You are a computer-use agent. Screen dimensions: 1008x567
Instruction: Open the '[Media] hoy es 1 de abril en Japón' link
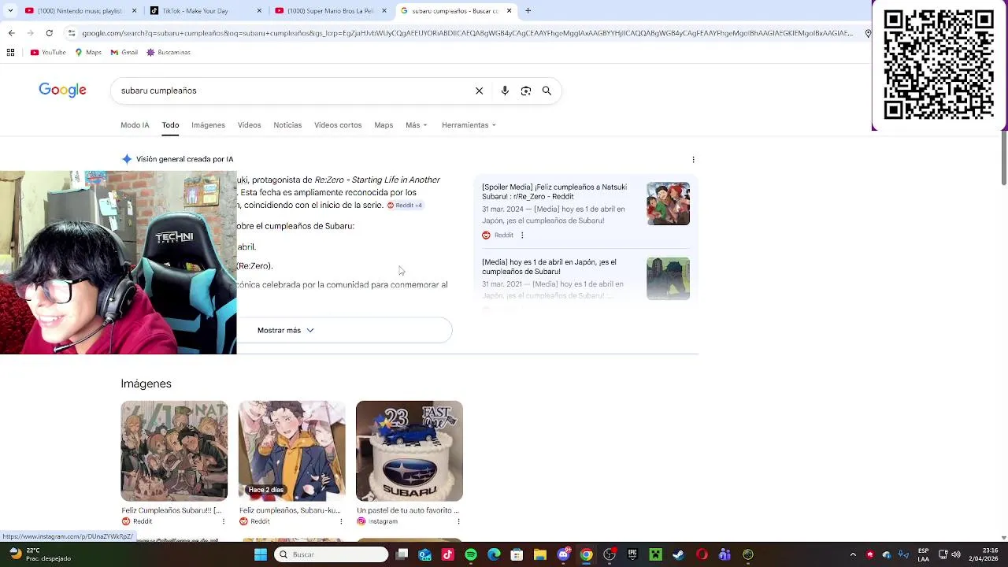click(x=549, y=267)
